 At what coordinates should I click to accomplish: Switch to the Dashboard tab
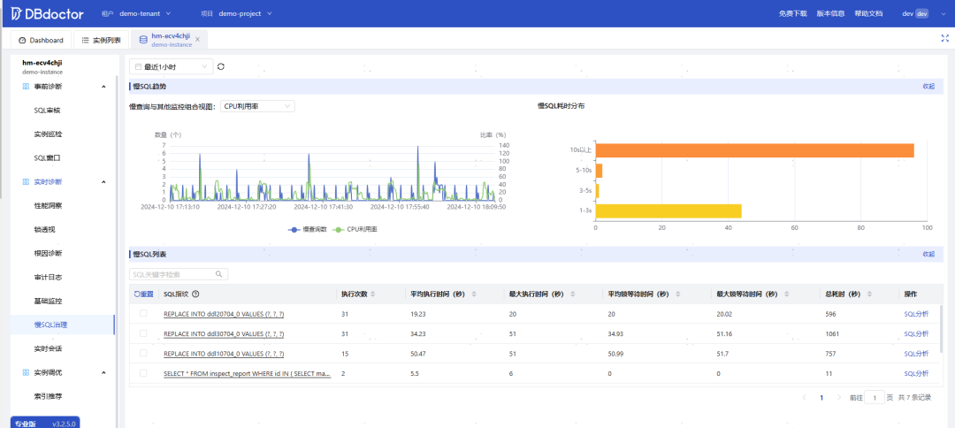tap(41, 40)
